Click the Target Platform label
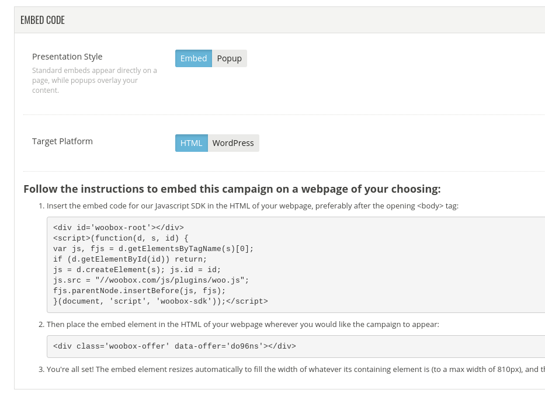Viewport: 545px width, 400px height. pyautogui.click(x=63, y=141)
